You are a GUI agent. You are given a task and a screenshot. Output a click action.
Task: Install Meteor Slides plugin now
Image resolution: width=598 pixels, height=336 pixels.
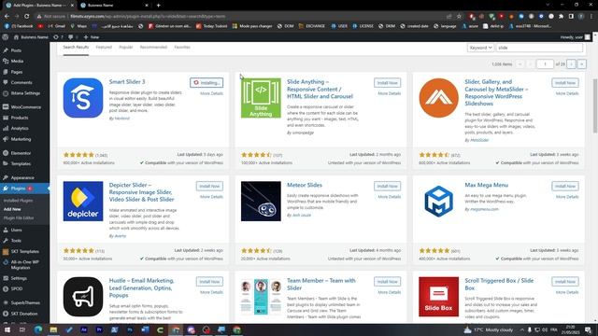tap(387, 186)
